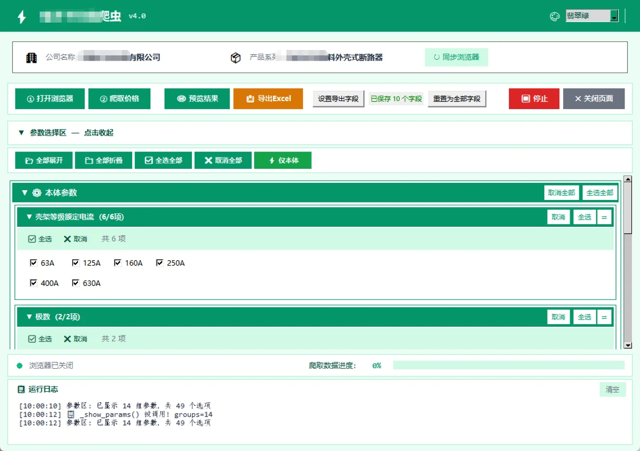Click 爬取价格 button
This screenshot has height=451, width=640.
[x=119, y=99]
